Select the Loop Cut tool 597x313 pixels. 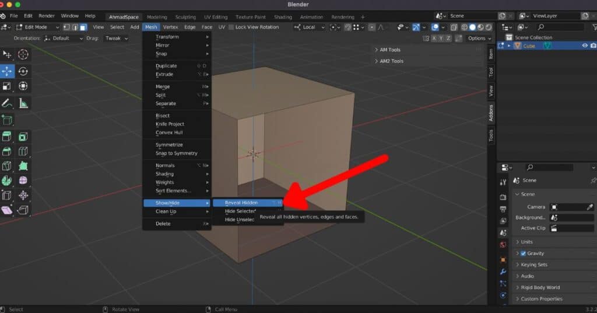tap(23, 151)
